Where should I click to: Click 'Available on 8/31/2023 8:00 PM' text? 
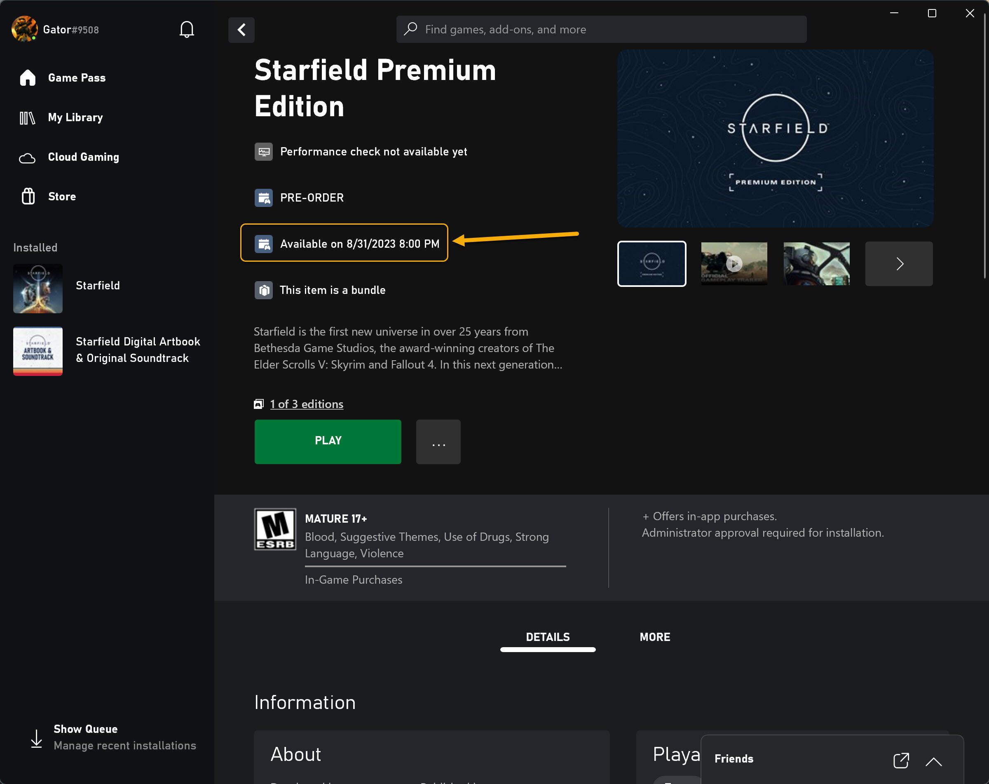point(360,244)
